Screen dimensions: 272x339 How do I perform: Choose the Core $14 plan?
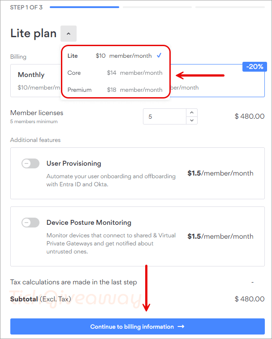point(115,73)
